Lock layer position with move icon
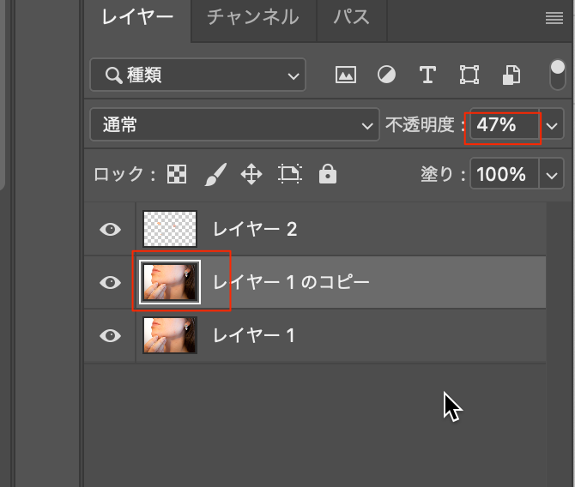 tap(251, 175)
